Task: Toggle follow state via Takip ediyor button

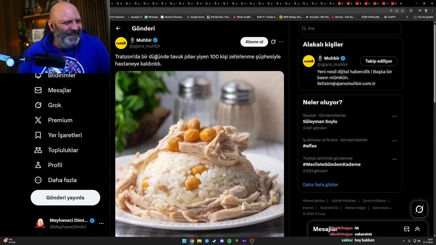Action: [x=379, y=61]
